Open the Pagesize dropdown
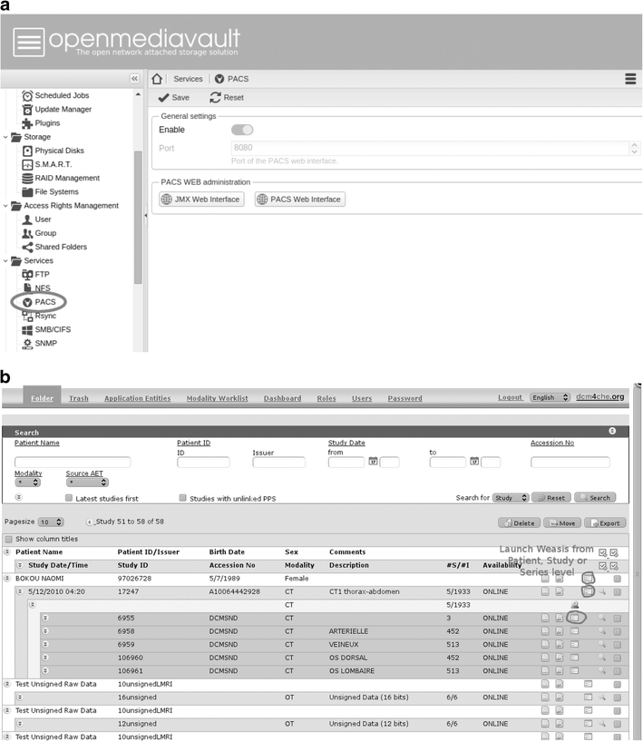643x741 pixels. (51, 522)
